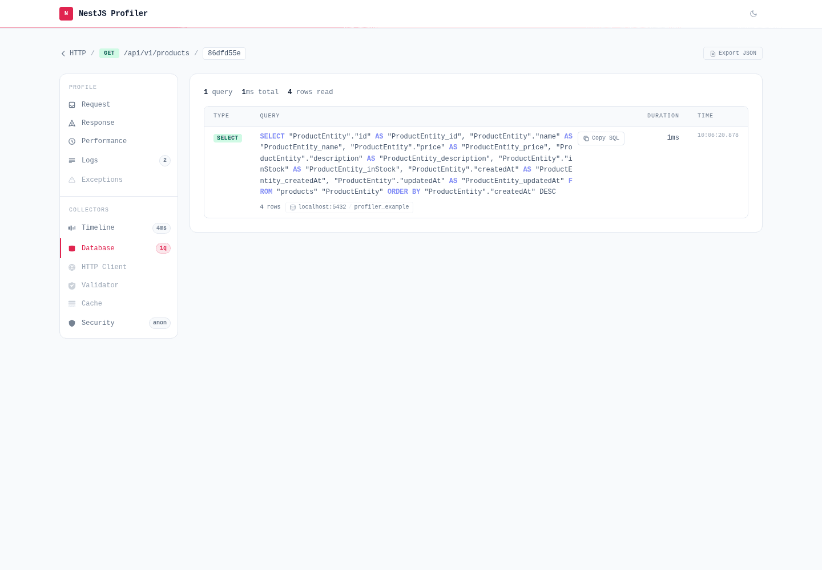Export profile as JSON

[x=733, y=53]
